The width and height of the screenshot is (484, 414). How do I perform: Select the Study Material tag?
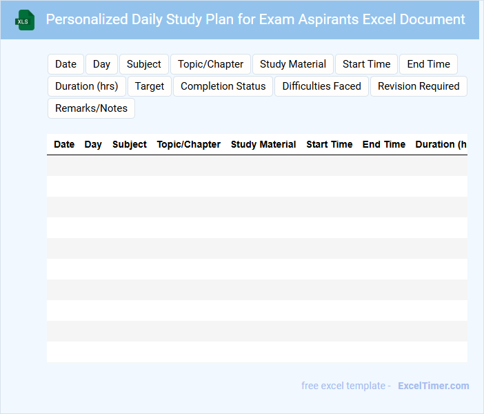tap(293, 64)
